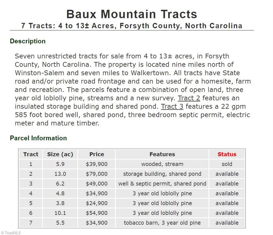Click the 'tobacco barn, 3 year old pine' cell
This screenshot has width=273, height=235.
click(x=162, y=223)
